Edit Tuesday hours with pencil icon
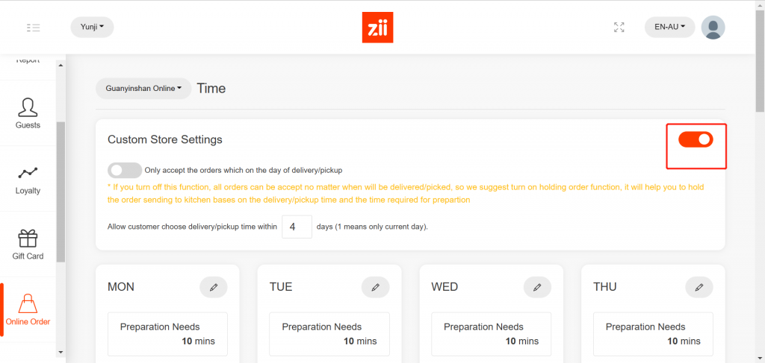765x363 pixels. tap(375, 287)
